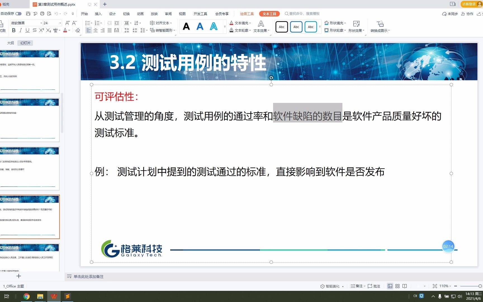Image resolution: width=483 pixels, height=302 pixels.
Task: Justify the paragraph text
Action: click(x=110, y=30)
